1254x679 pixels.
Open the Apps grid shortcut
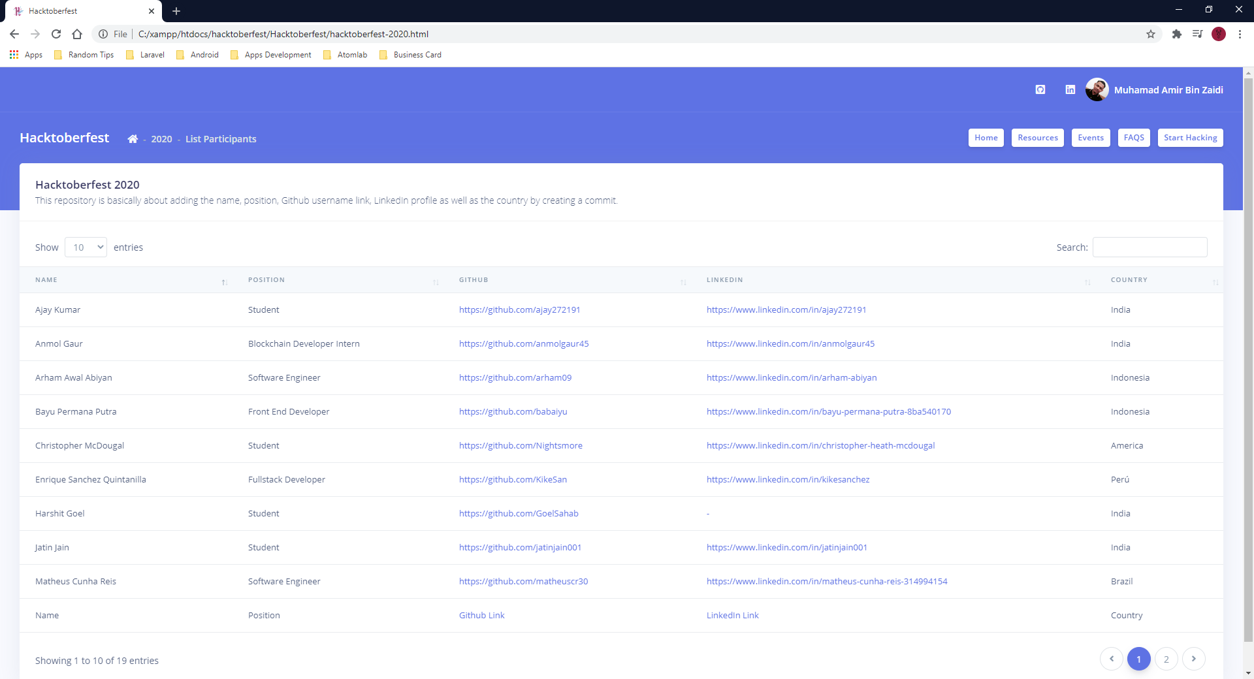pos(26,55)
